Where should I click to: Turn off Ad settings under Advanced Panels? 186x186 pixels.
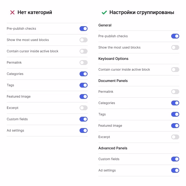pos(175,170)
